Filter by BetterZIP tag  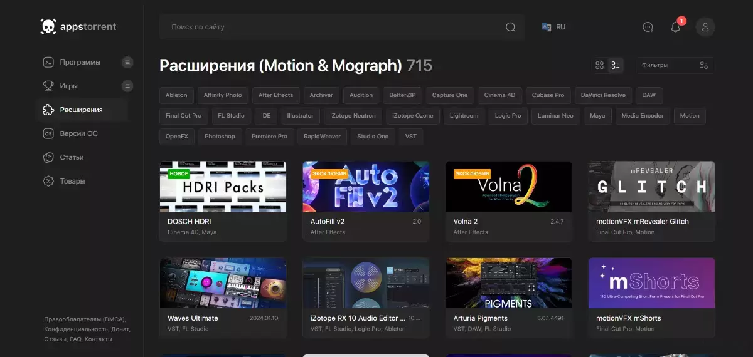point(402,95)
